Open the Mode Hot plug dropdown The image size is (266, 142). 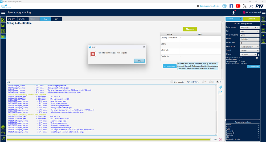click(x=249, y=39)
